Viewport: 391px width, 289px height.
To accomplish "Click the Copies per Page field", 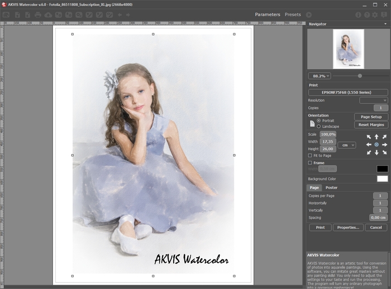I will (380, 196).
